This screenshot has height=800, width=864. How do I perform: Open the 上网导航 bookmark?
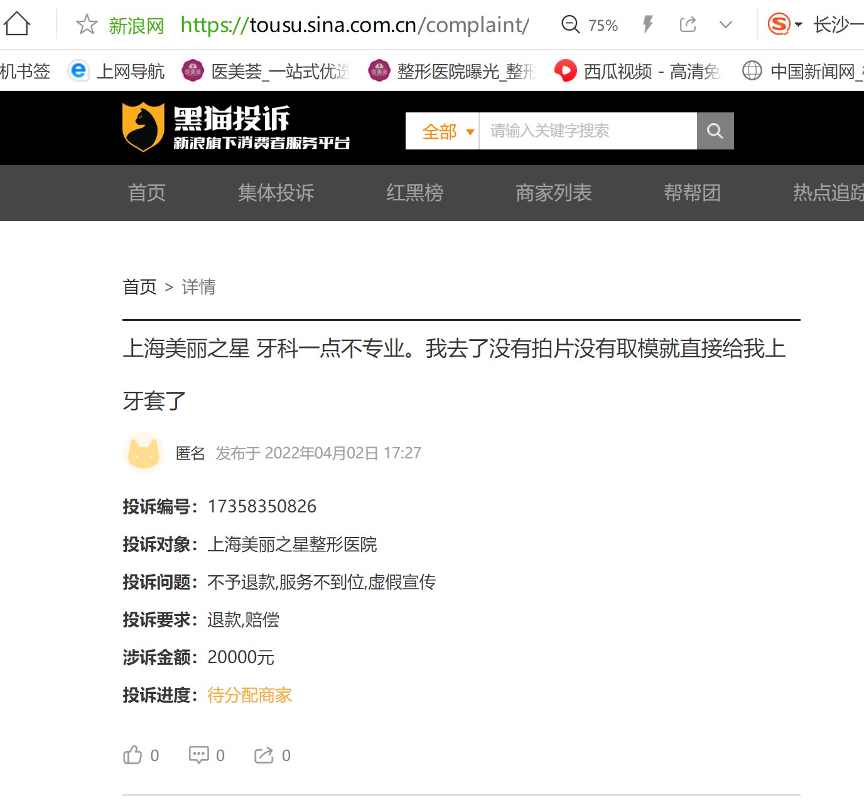[x=116, y=71]
